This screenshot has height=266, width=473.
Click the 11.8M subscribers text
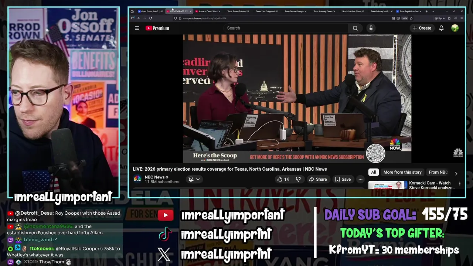tap(162, 182)
